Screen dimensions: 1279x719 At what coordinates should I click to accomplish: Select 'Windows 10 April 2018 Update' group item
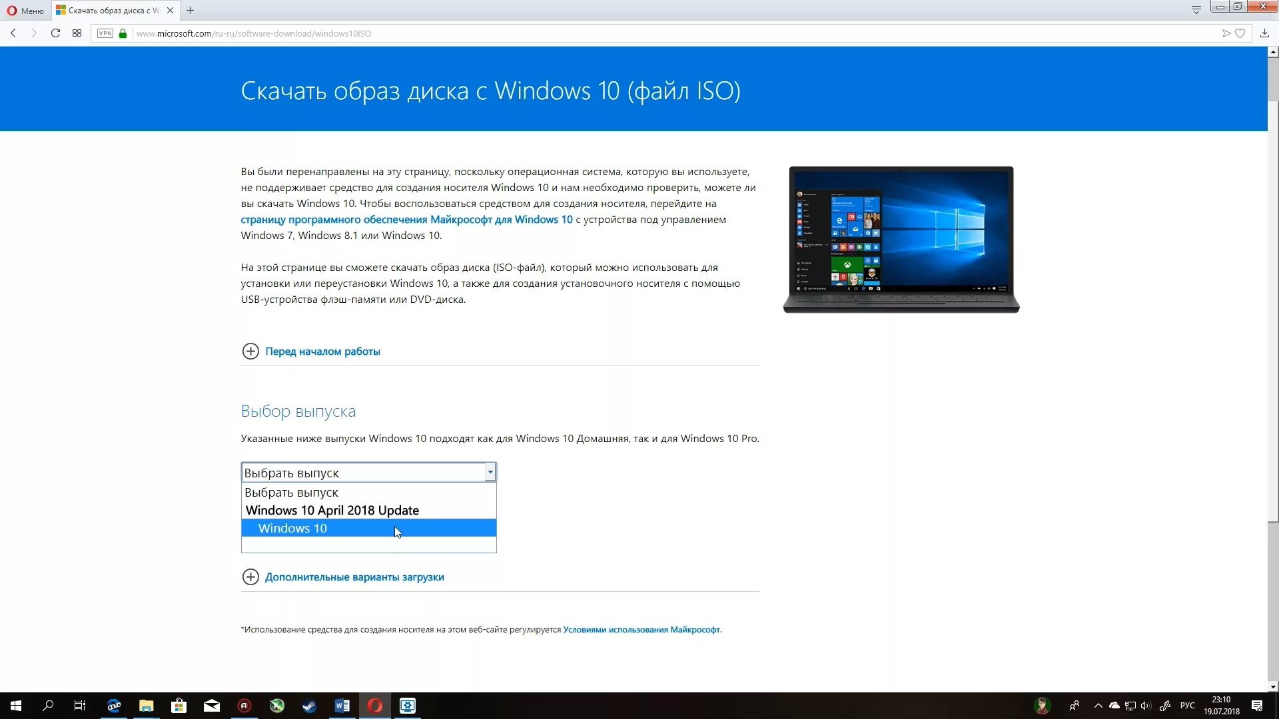pyautogui.click(x=368, y=511)
